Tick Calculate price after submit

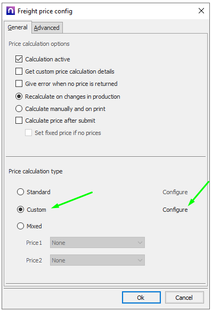point(19,121)
